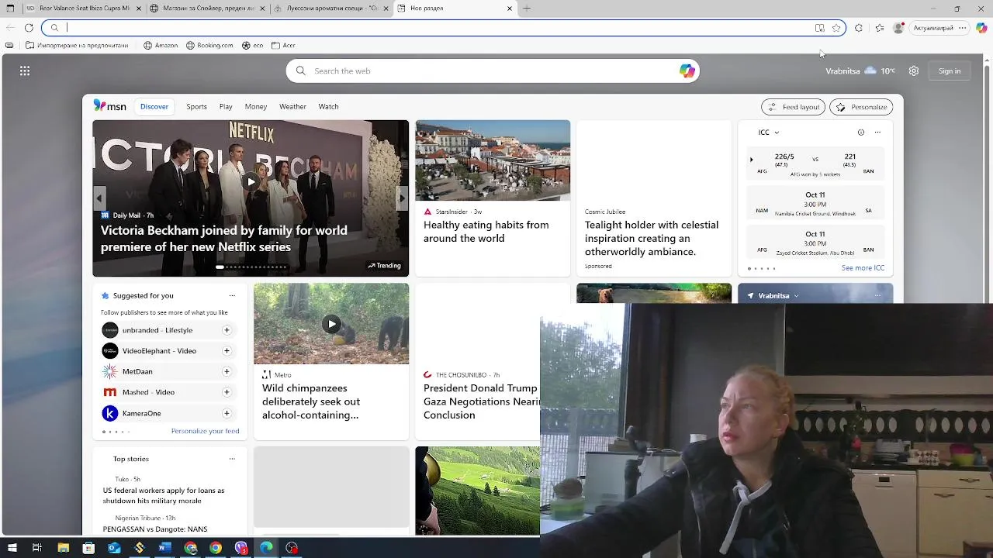Go to next carousel story arrow
993x558 pixels.
coord(402,198)
